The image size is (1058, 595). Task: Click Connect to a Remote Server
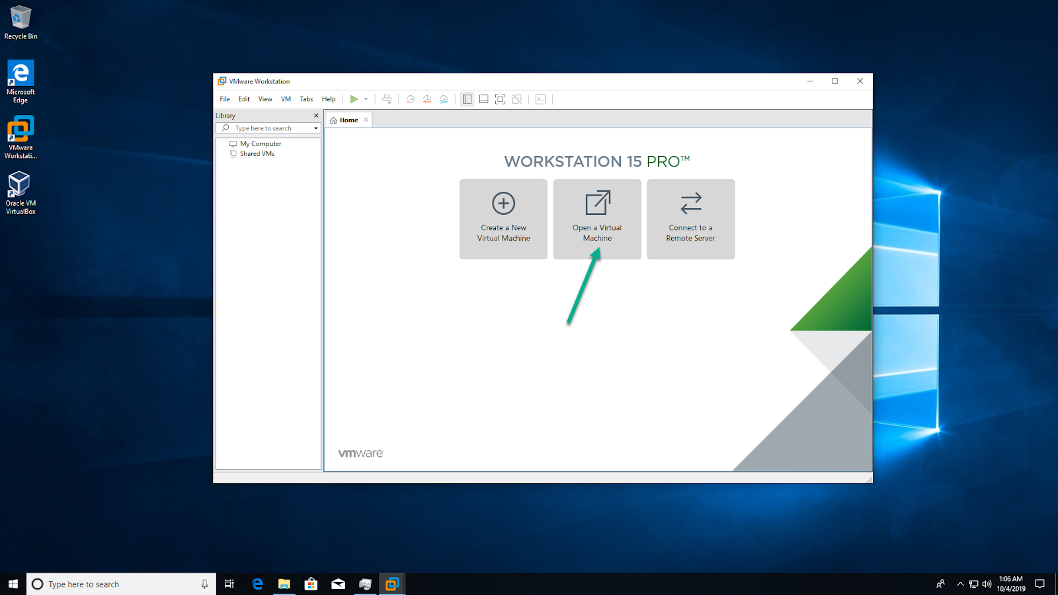click(x=690, y=219)
